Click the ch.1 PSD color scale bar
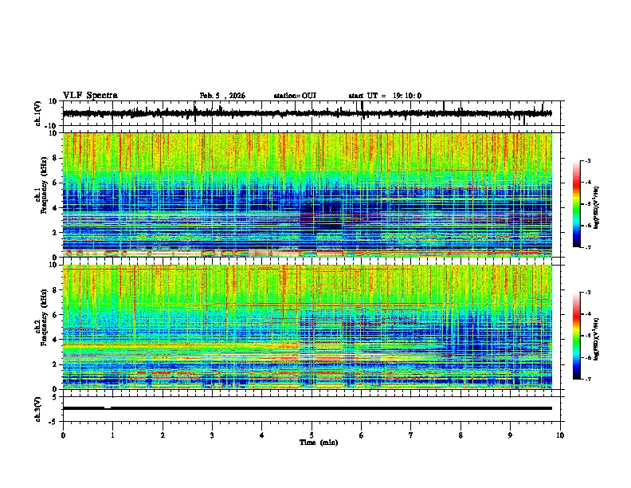 [577, 204]
